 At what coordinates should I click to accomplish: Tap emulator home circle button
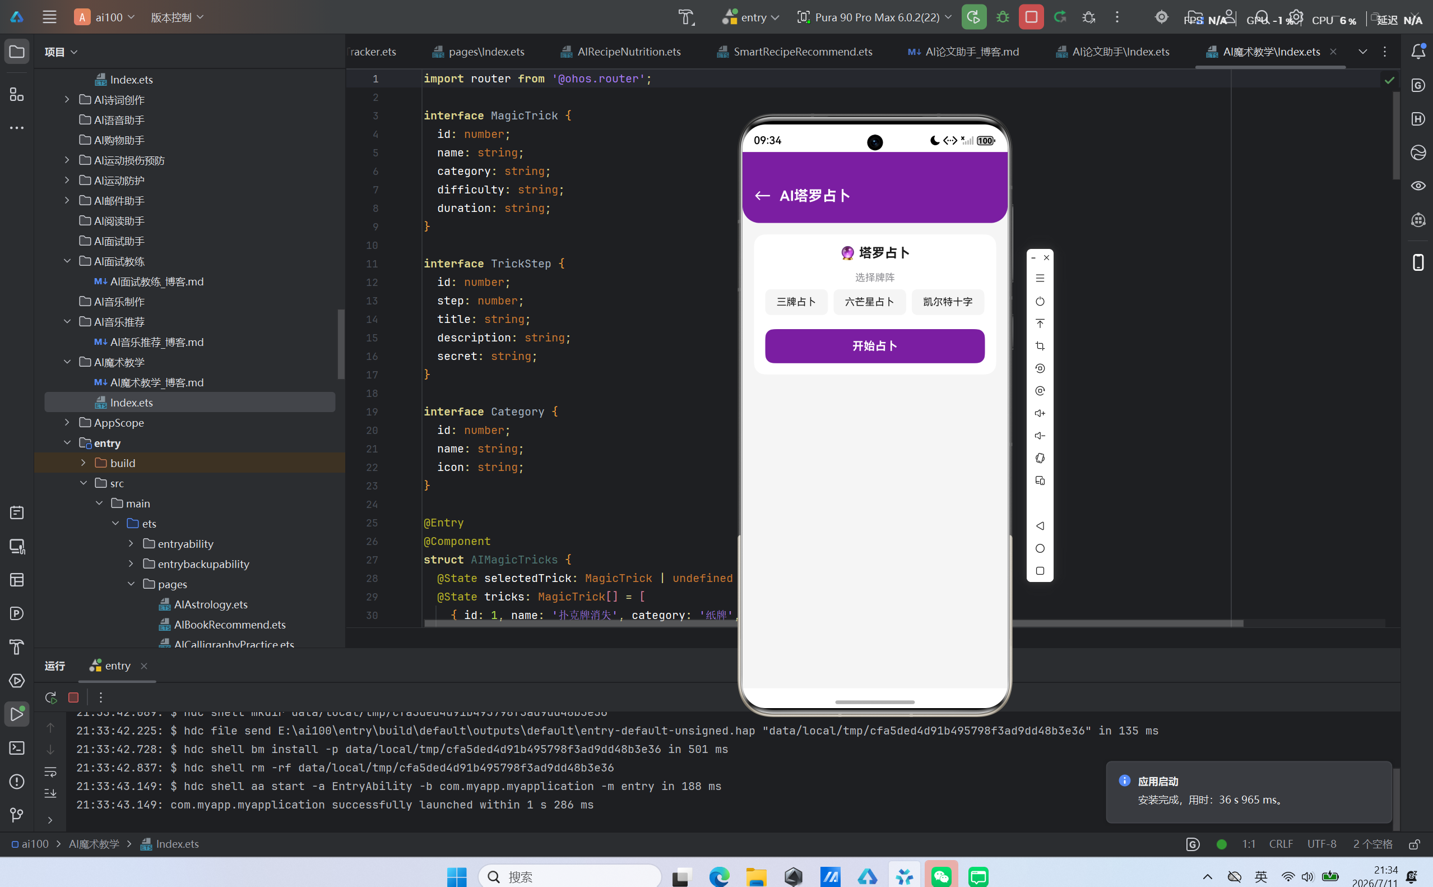click(1040, 548)
